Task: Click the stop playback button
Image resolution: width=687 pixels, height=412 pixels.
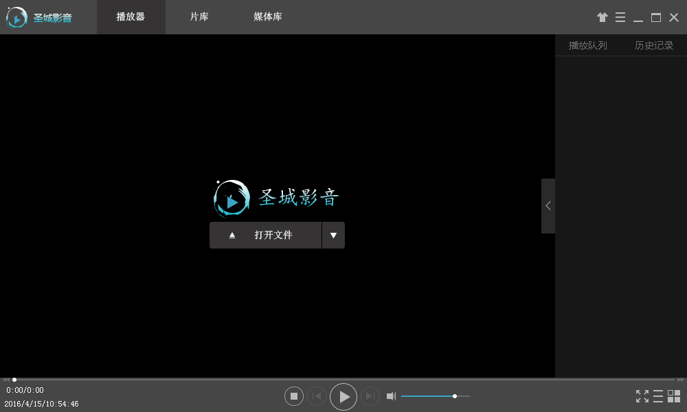Action: point(294,396)
